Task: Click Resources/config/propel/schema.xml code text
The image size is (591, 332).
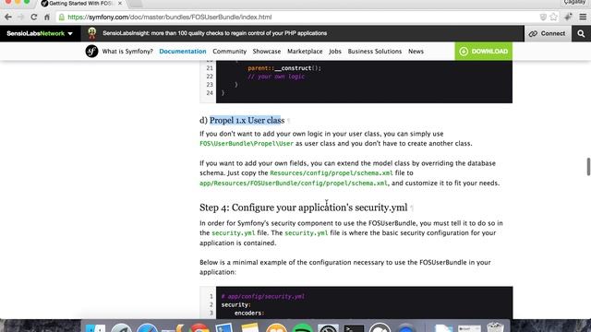Action: (x=332, y=172)
